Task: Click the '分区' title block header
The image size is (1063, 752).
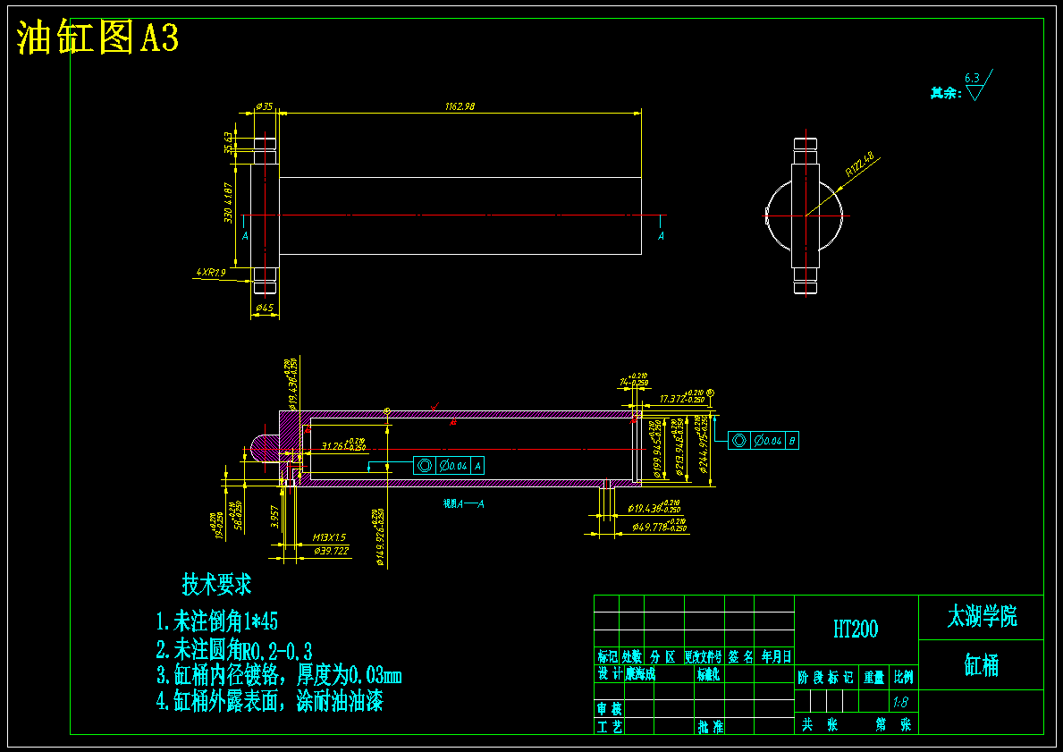Action: click(663, 656)
